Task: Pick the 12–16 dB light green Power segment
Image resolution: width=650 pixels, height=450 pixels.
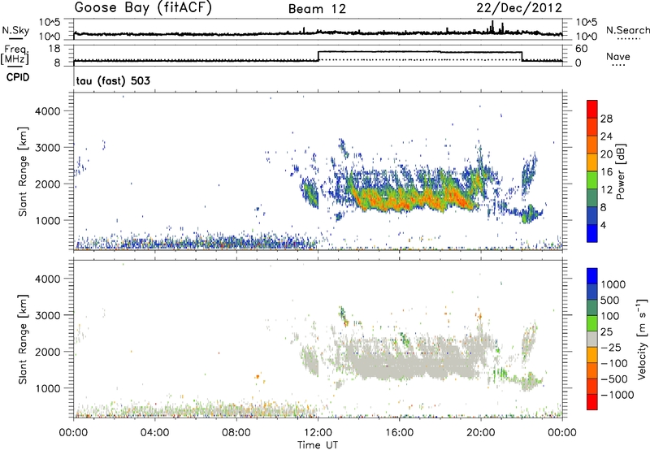Action: tap(592, 180)
